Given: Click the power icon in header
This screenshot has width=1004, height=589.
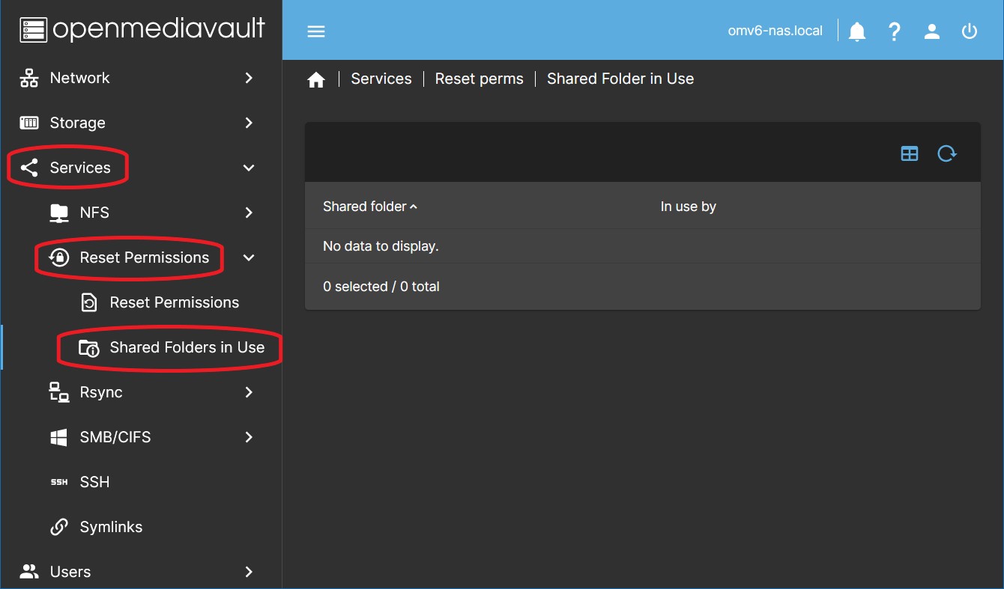Looking at the screenshot, I should pos(970,31).
